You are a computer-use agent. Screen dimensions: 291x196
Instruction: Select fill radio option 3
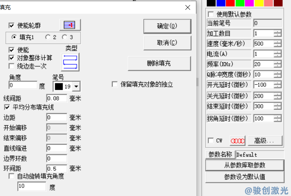pyautogui.click(x=65, y=37)
